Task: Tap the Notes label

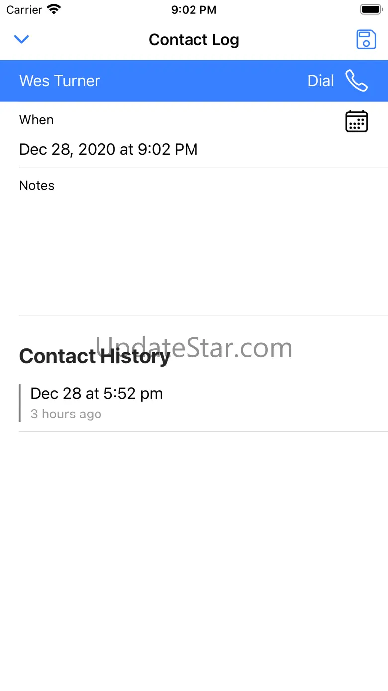Action: coord(37,185)
